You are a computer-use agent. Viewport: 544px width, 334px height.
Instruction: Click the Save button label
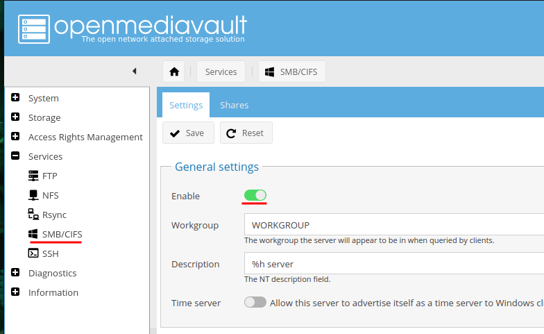tap(194, 133)
